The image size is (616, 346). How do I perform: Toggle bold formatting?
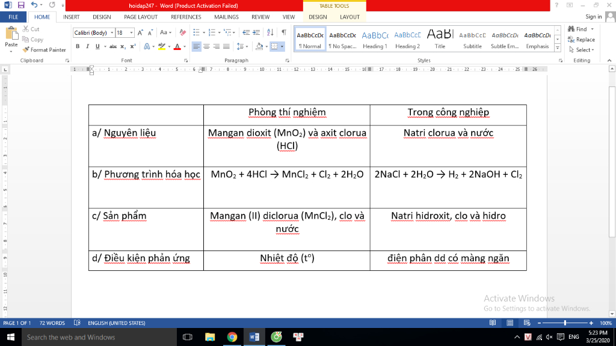click(78, 46)
